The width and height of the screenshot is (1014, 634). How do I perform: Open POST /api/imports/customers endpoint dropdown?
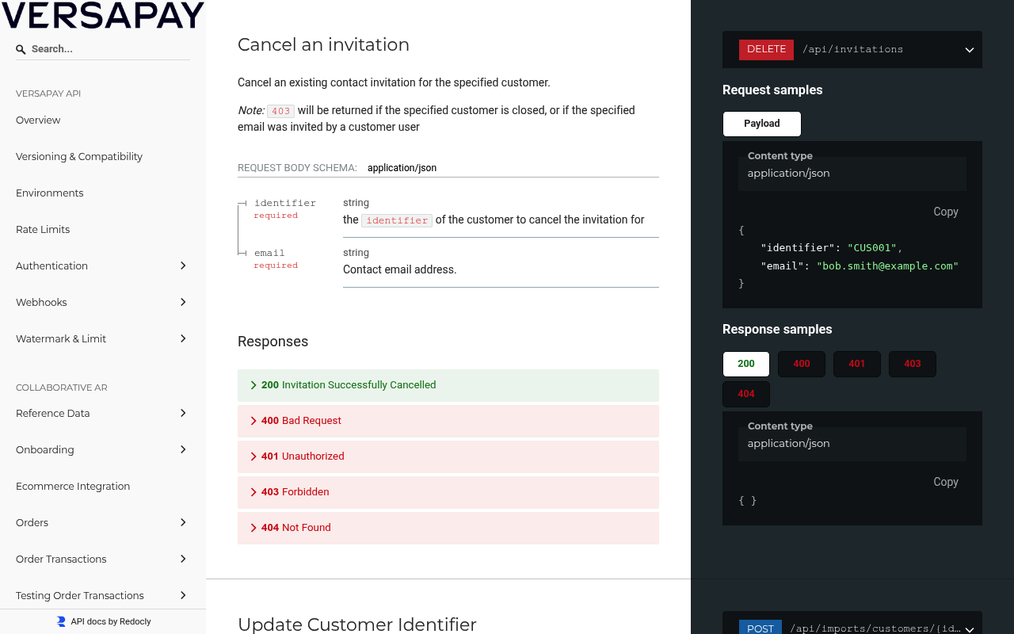click(x=969, y=629)
